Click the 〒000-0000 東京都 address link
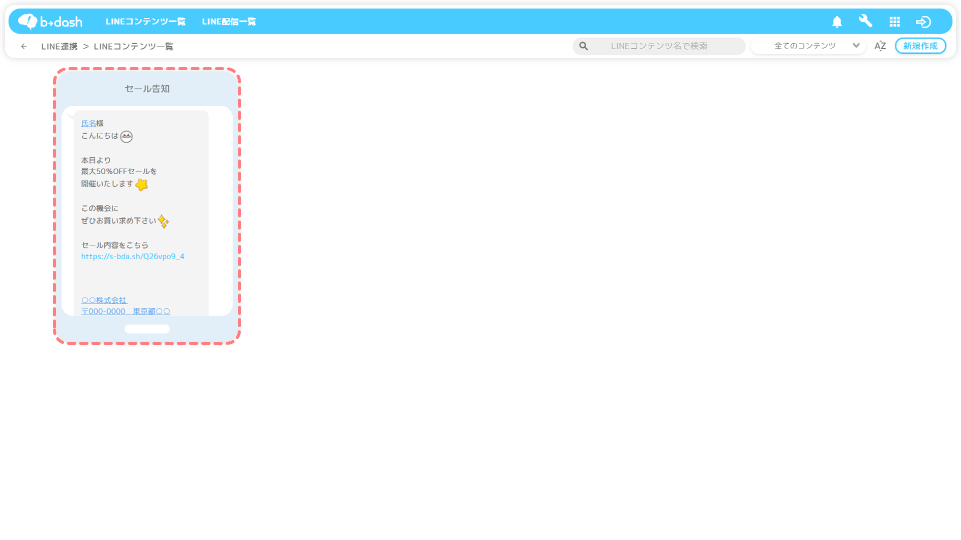Image resolution: width=961 pixels, height=540 pixels. point(126,311)
